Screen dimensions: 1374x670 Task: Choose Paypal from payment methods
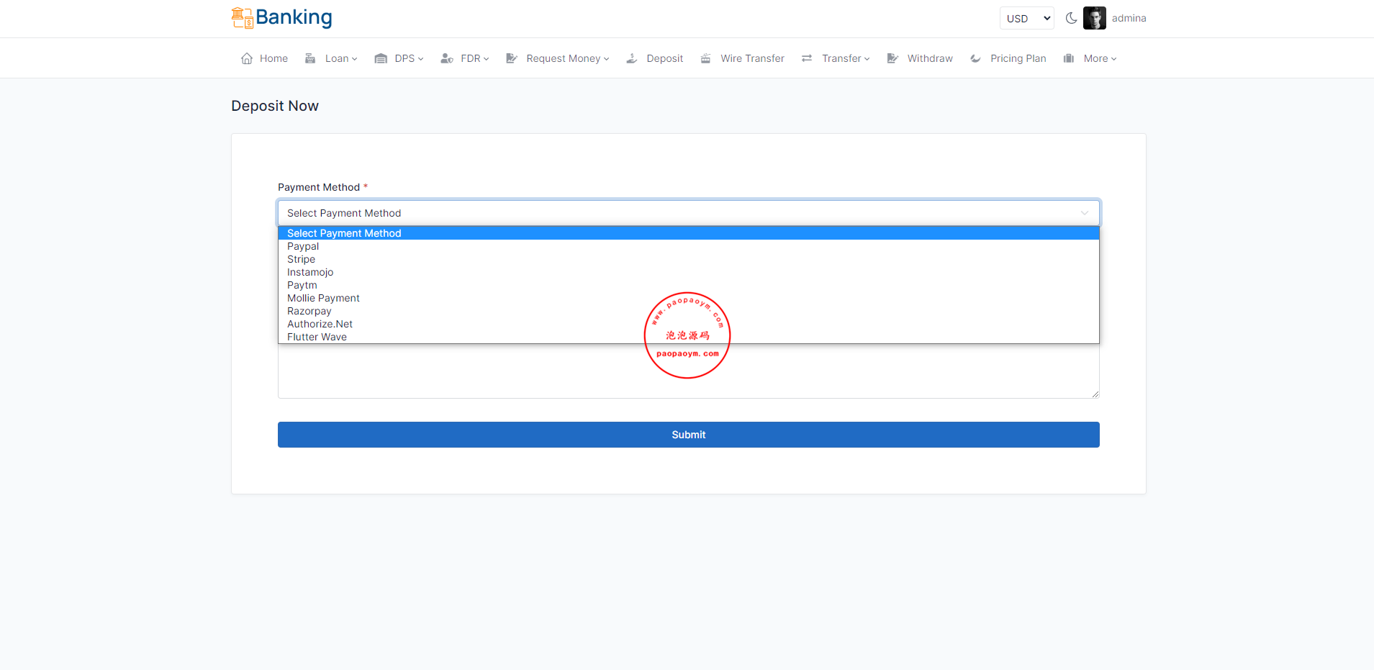pos(303,247)
